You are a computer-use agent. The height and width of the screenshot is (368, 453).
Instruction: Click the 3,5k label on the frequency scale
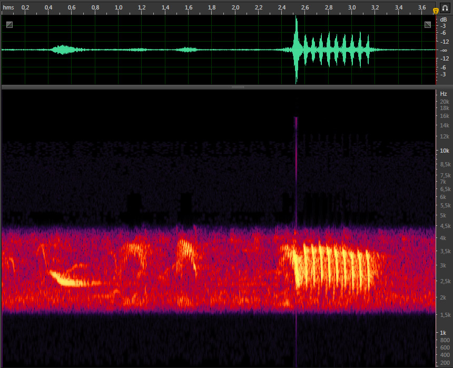[445, 251]
